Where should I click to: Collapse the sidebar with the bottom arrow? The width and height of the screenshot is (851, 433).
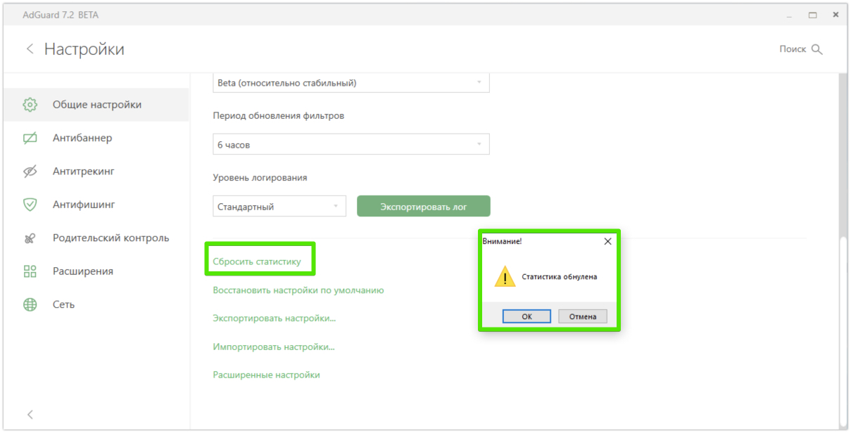point(30,415)
